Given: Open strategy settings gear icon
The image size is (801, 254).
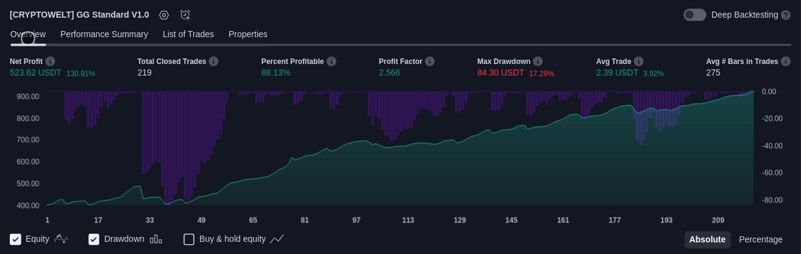Looking at the screenshot, I should [163, 15].
